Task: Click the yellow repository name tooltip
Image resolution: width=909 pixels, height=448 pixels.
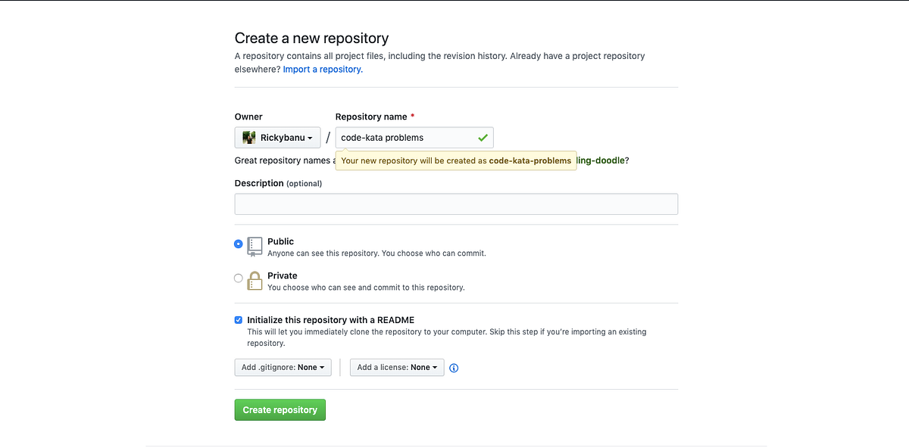Action: tap(454, 160)
